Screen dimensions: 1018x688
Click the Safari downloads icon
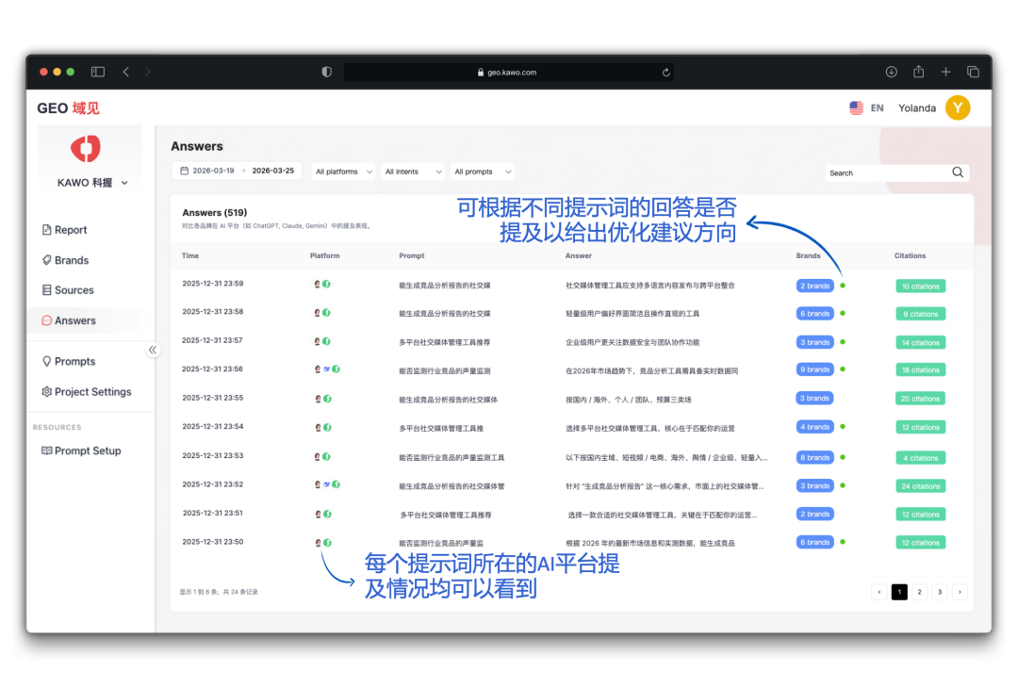(x=891, y=72)
